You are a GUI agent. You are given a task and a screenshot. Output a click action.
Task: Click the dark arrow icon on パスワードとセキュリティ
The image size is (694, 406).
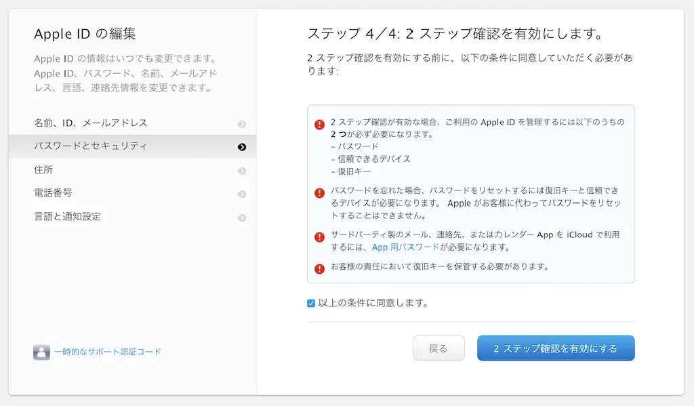[x=242, y=147]
